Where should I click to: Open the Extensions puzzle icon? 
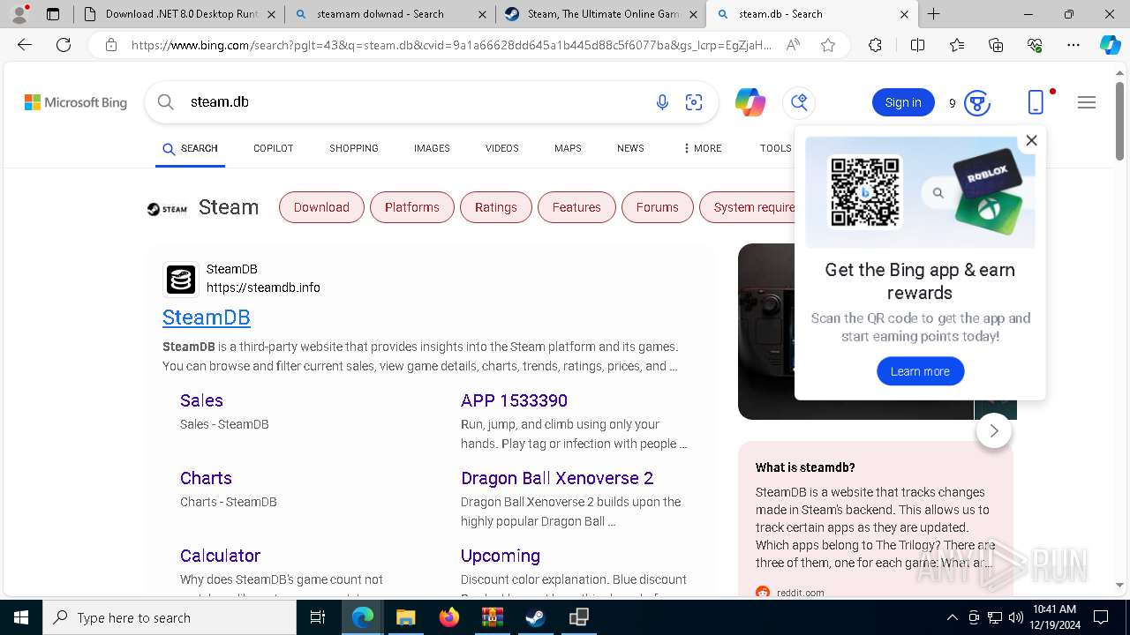pyautogui.click(x=875, y=45)
